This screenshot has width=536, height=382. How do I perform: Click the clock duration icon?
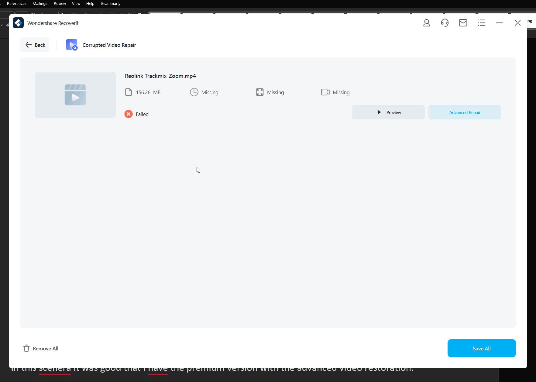tap(194, 92)
